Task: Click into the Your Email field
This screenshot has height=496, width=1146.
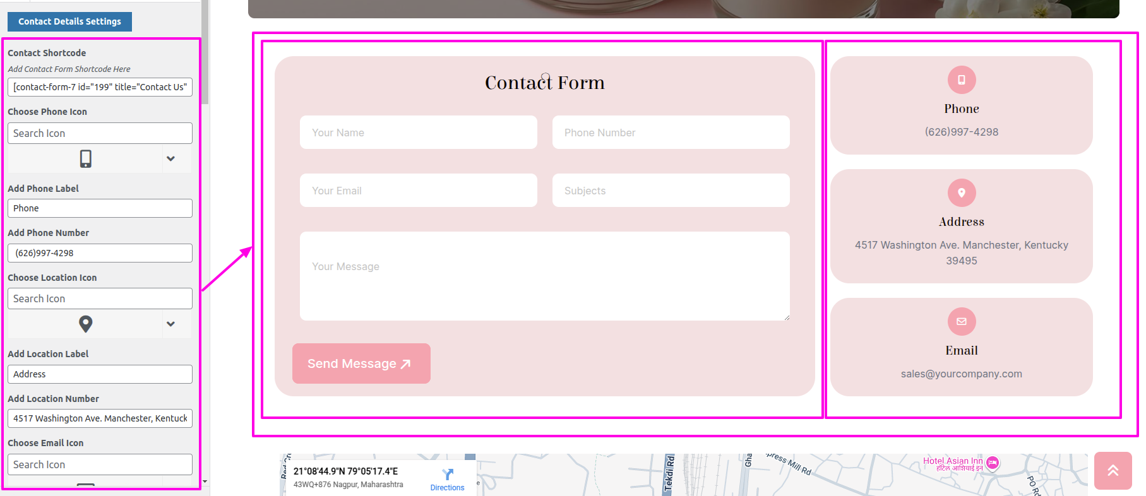Action: click(418, 191)
